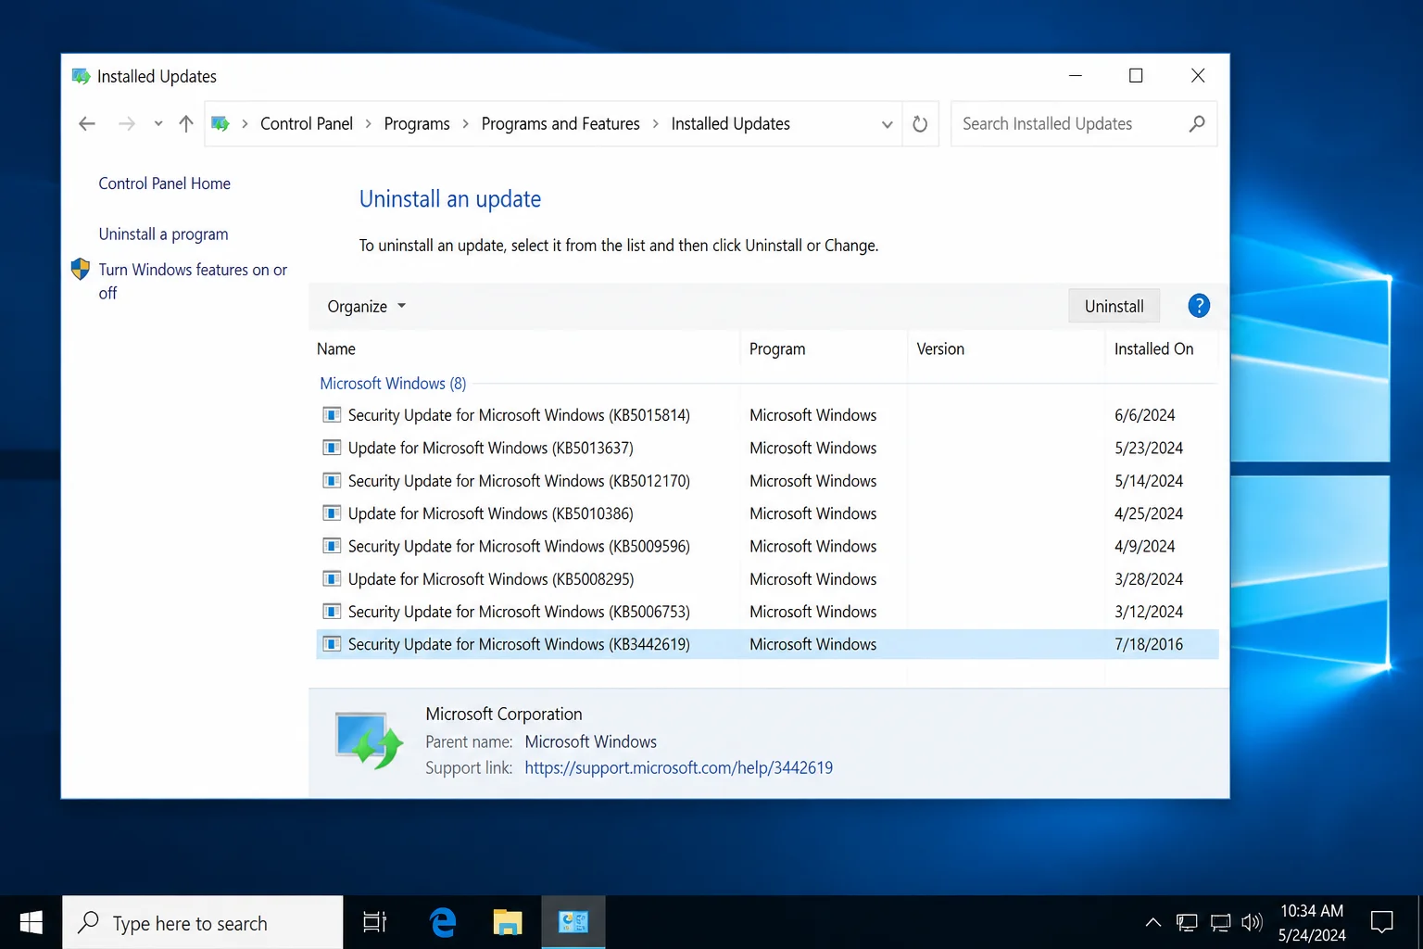Click the Control Panel address bar icon
Viewport: 1423px width, 949px height.
(220, 124)
